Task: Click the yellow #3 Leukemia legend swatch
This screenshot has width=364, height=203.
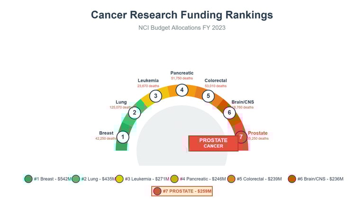Action: tap(119, 179)
